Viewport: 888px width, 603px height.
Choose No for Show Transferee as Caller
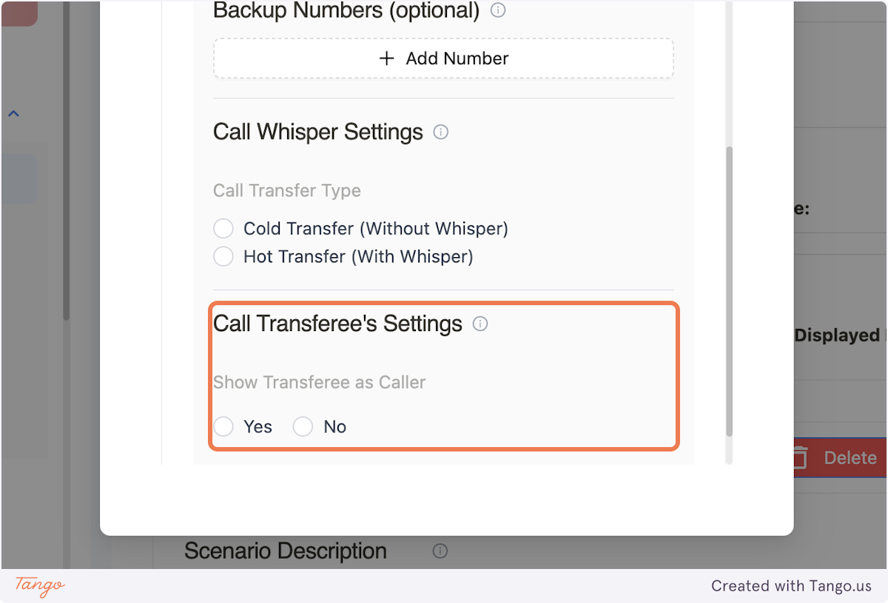point(302,426)
